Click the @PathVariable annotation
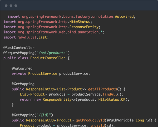The image size is (158, 127). click(x=120, y=120)
